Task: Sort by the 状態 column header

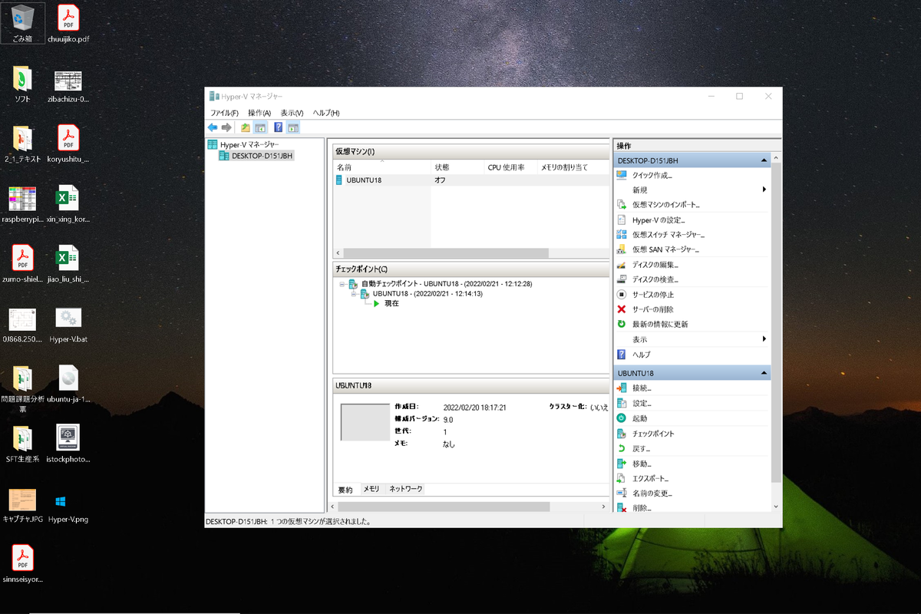Action: click(457, 167)
